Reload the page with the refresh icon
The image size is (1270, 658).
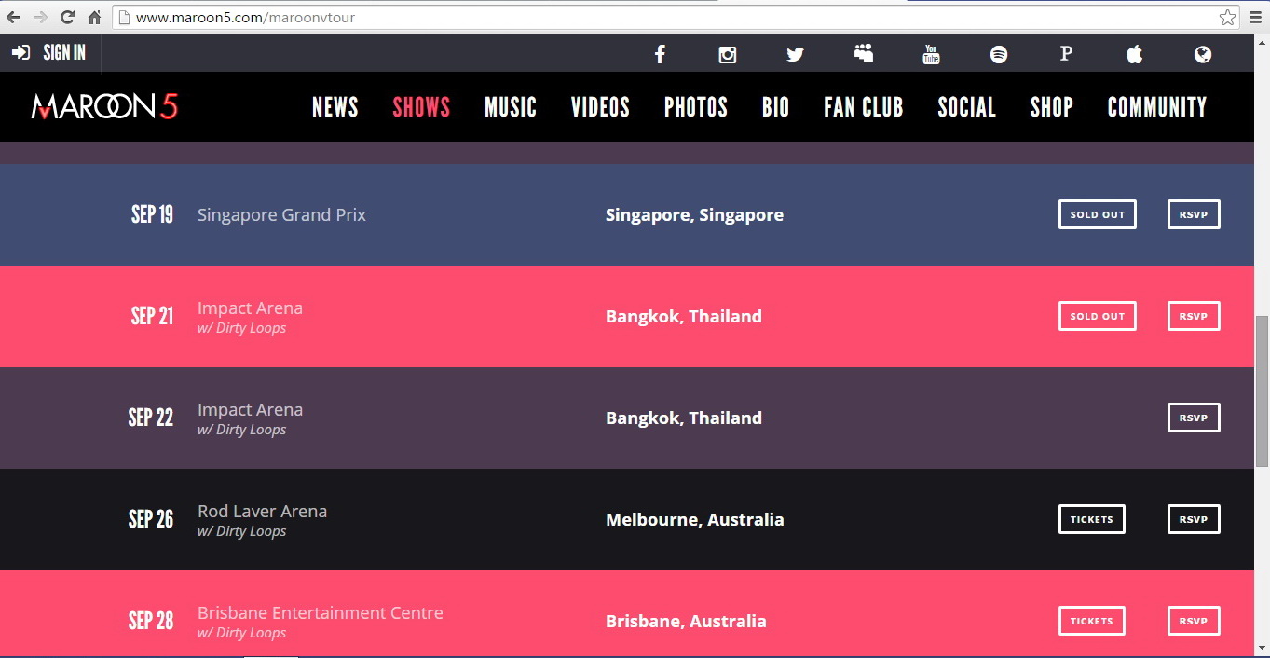[x=67, y=17]
